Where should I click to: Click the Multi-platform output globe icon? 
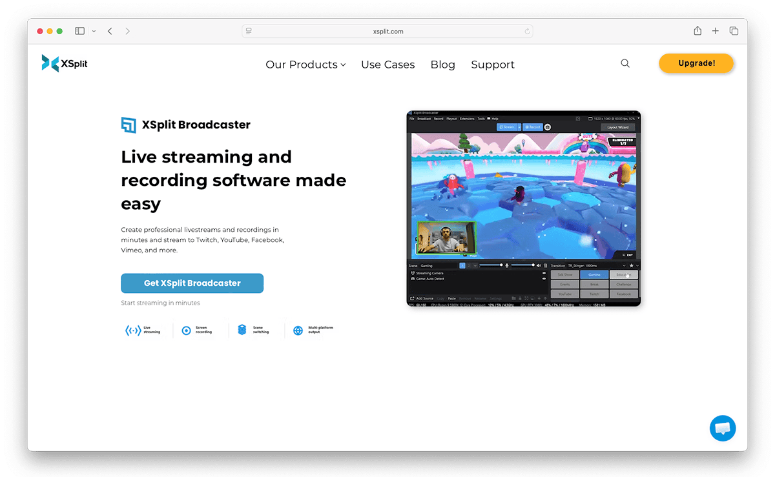[298, 330]
